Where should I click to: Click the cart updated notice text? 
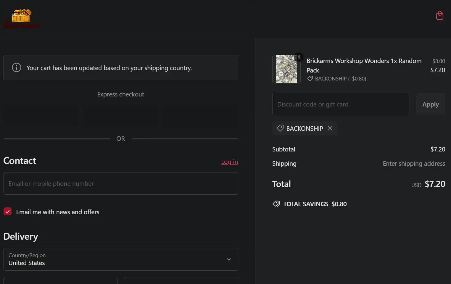tap(109, 68)
